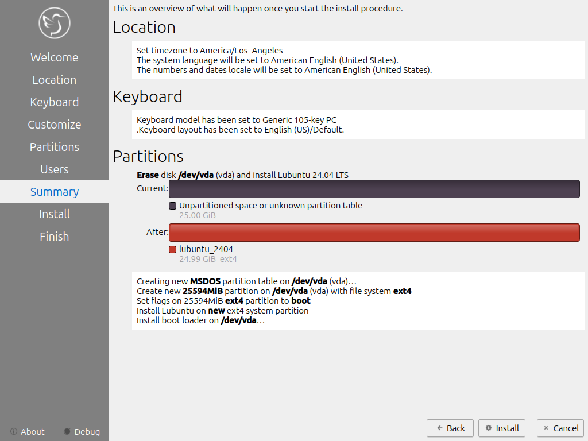588x441 pixels.
Task: Select Welcome step in sidebar
Action: tap(55, 57)
